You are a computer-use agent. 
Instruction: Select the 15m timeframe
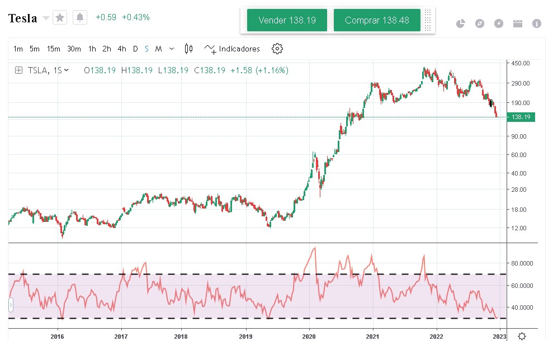point(53,49)
